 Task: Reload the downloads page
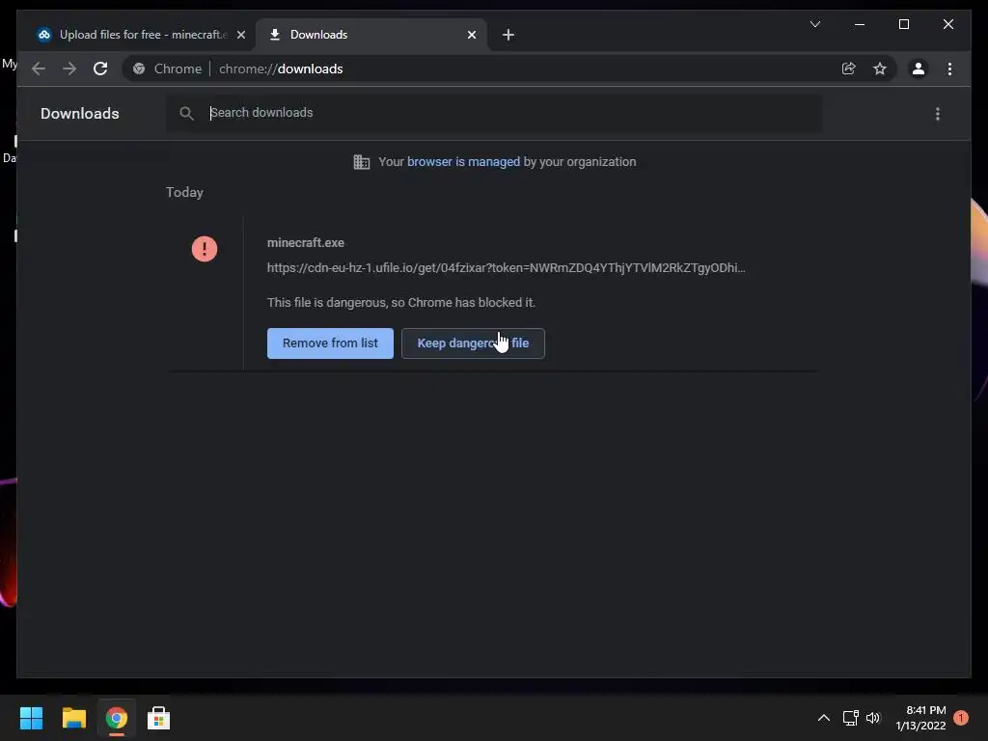tap(100, 69)
